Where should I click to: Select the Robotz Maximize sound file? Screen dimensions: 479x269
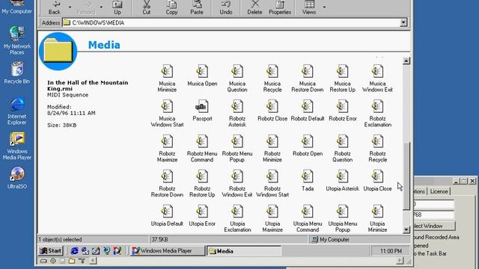167,149
